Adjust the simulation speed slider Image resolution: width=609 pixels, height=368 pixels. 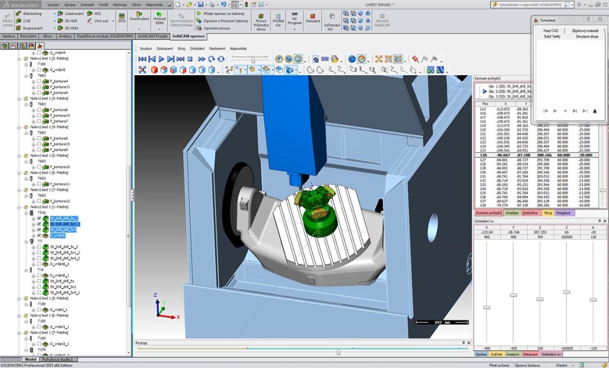(x=253, y=60)
